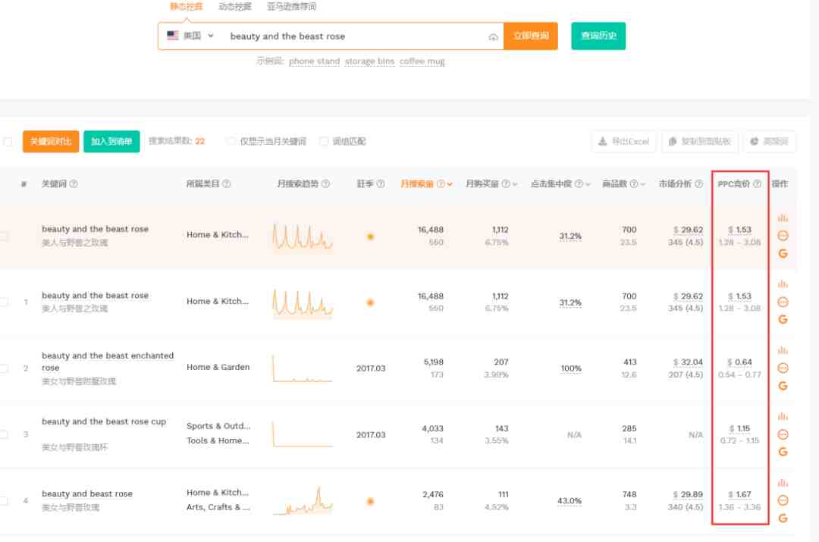Click the Google G icon in the highlighted pinned row

click(783, 254)
